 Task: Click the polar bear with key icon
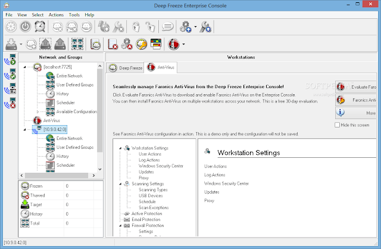point(142,44)
